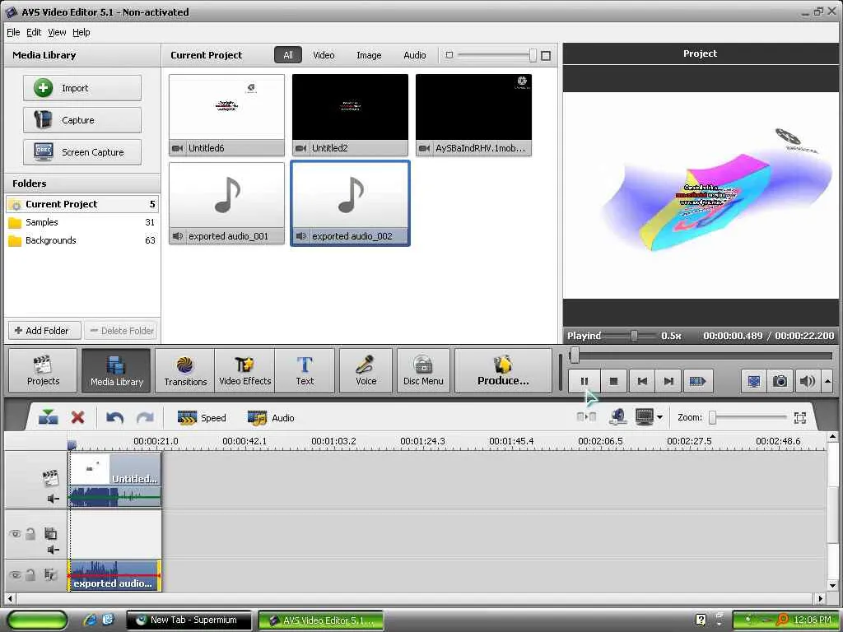843x632 pixels.
Task: Click the small thumbnails icon
Action: (449, 55)
